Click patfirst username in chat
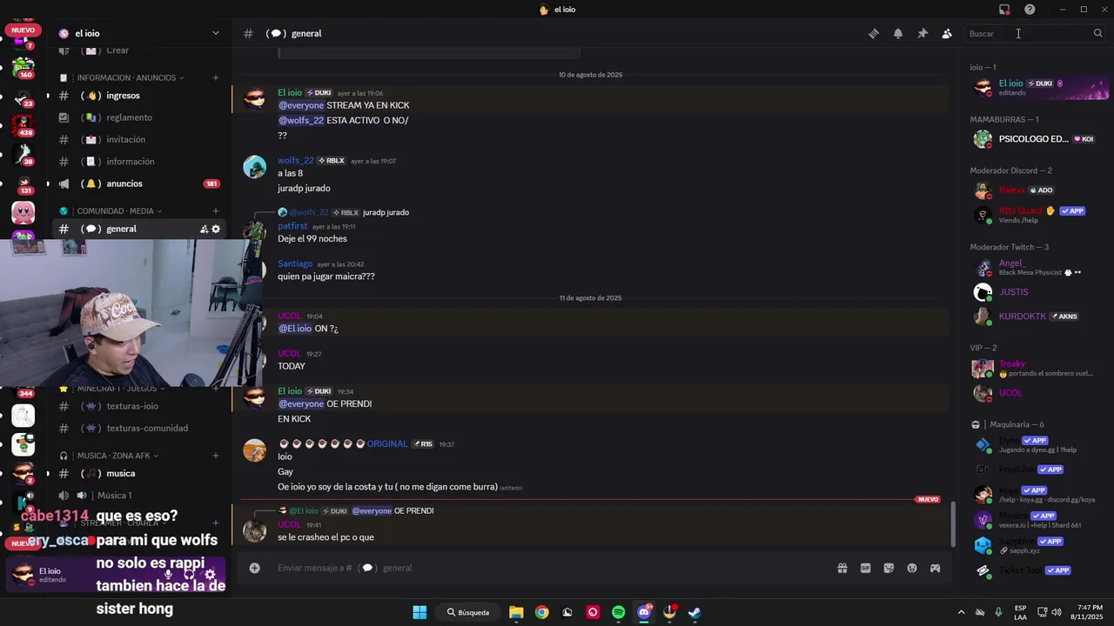 tap(292, 226)
